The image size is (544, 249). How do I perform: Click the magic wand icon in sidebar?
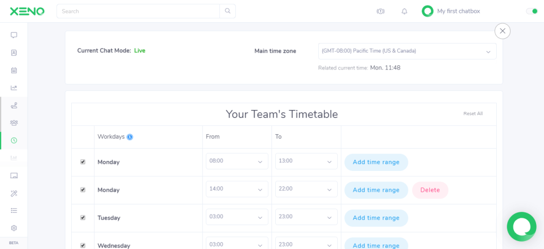click(x=14, y=193)
